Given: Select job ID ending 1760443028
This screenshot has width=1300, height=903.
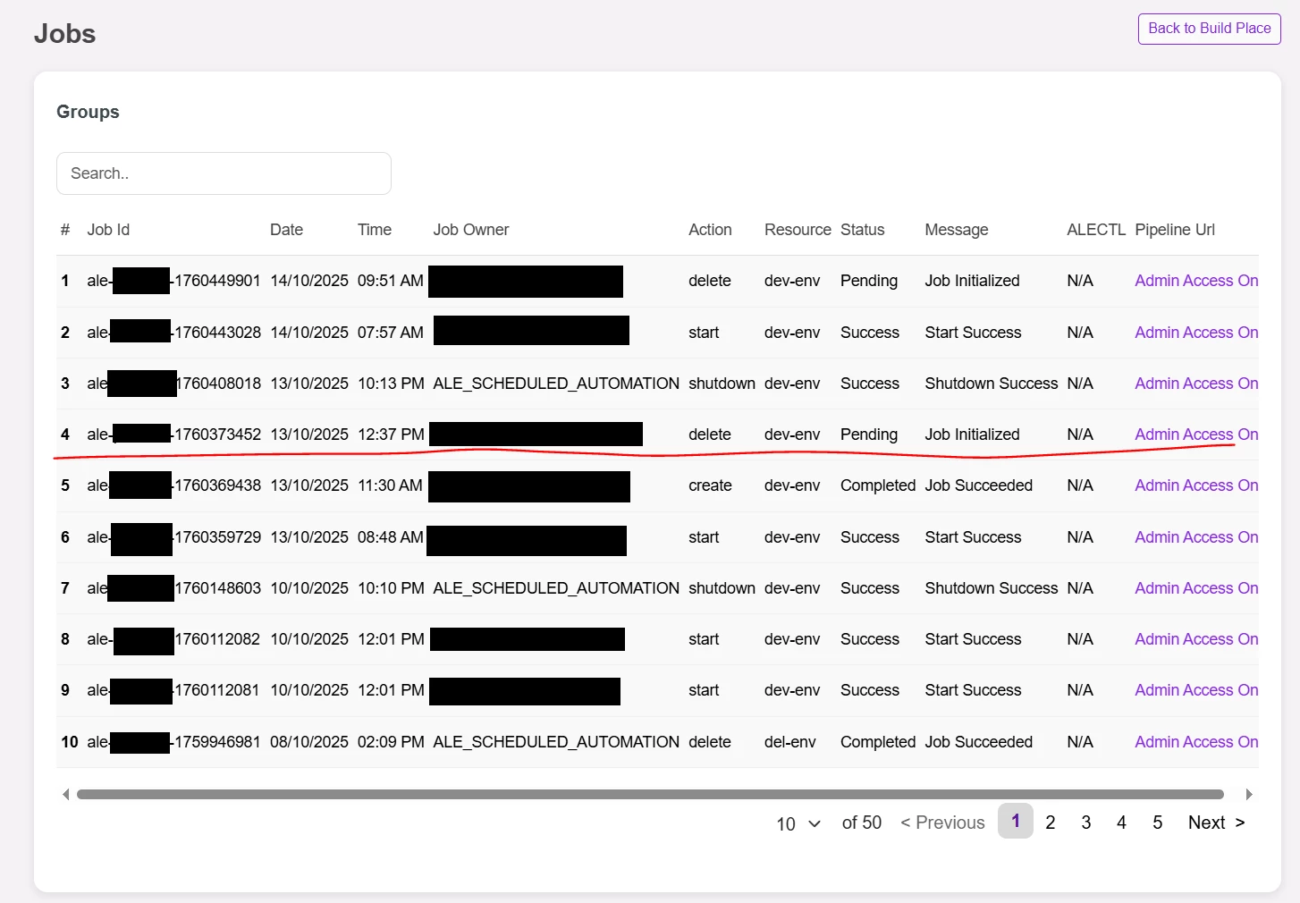Looking at the screenshot, I should (173, 333).
